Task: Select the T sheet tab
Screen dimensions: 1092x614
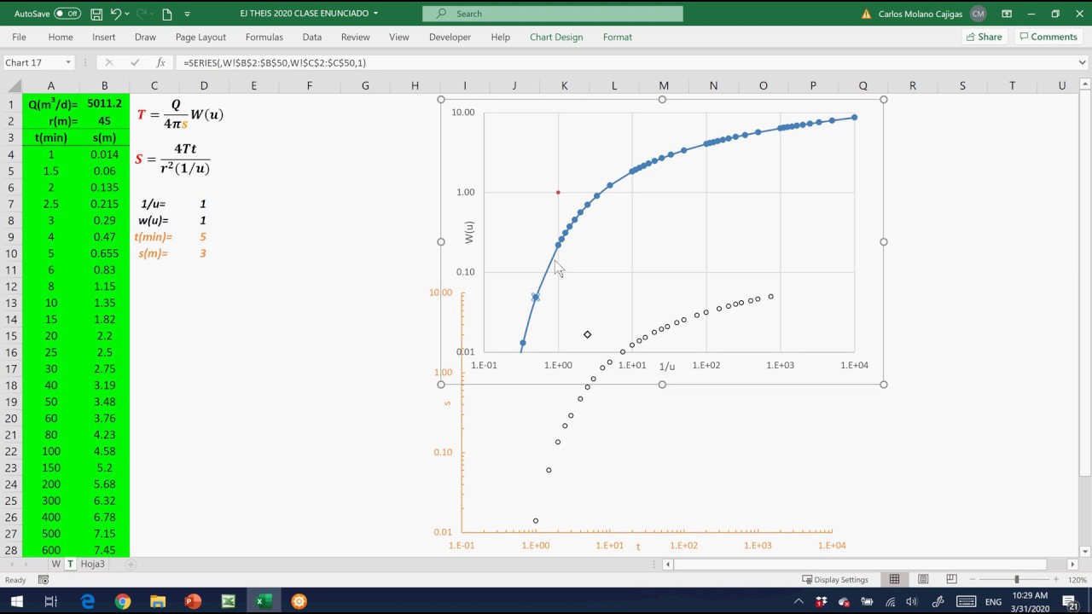Action: (71, 564)
